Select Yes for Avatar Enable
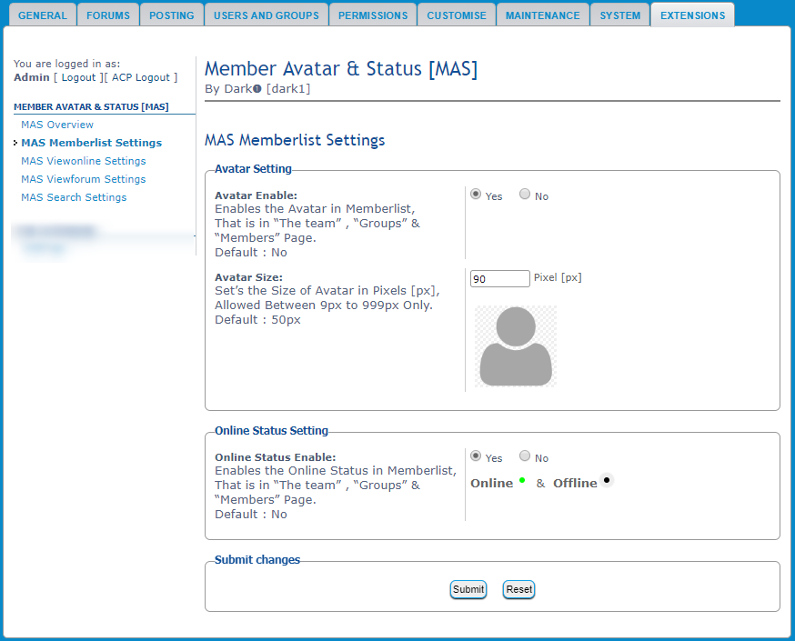 coord(476,195)
